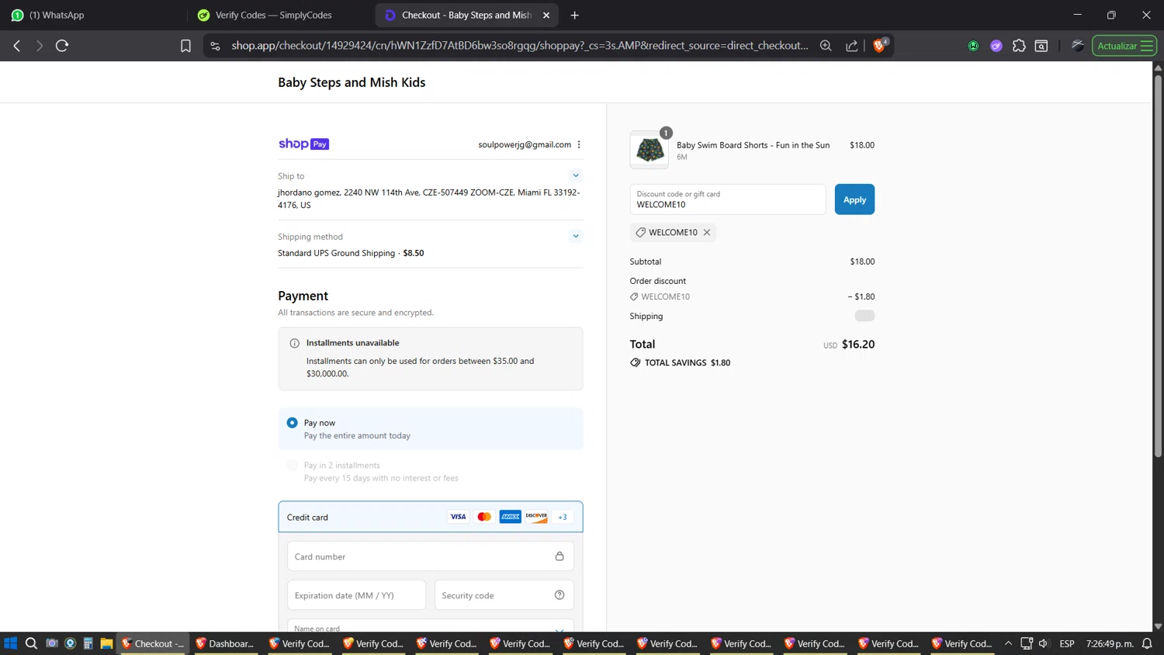Open Brave Shields lion icon
Viewport: 1164px width, 655px height.
point(880,45)
